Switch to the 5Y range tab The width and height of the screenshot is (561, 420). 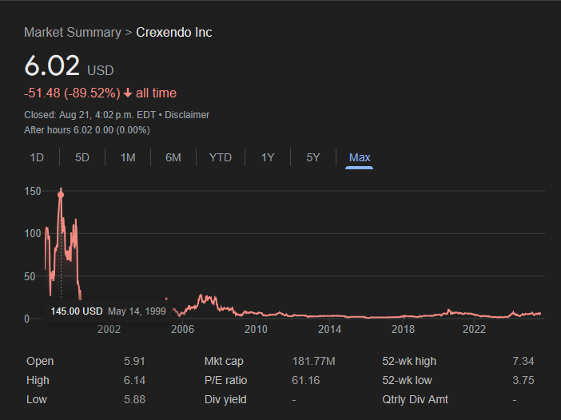click(313, 157)
